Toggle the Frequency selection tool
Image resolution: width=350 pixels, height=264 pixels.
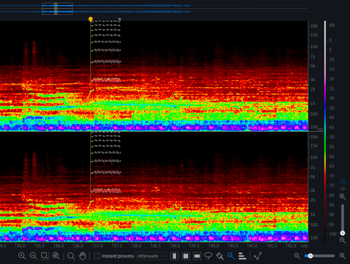coord(197,256)
